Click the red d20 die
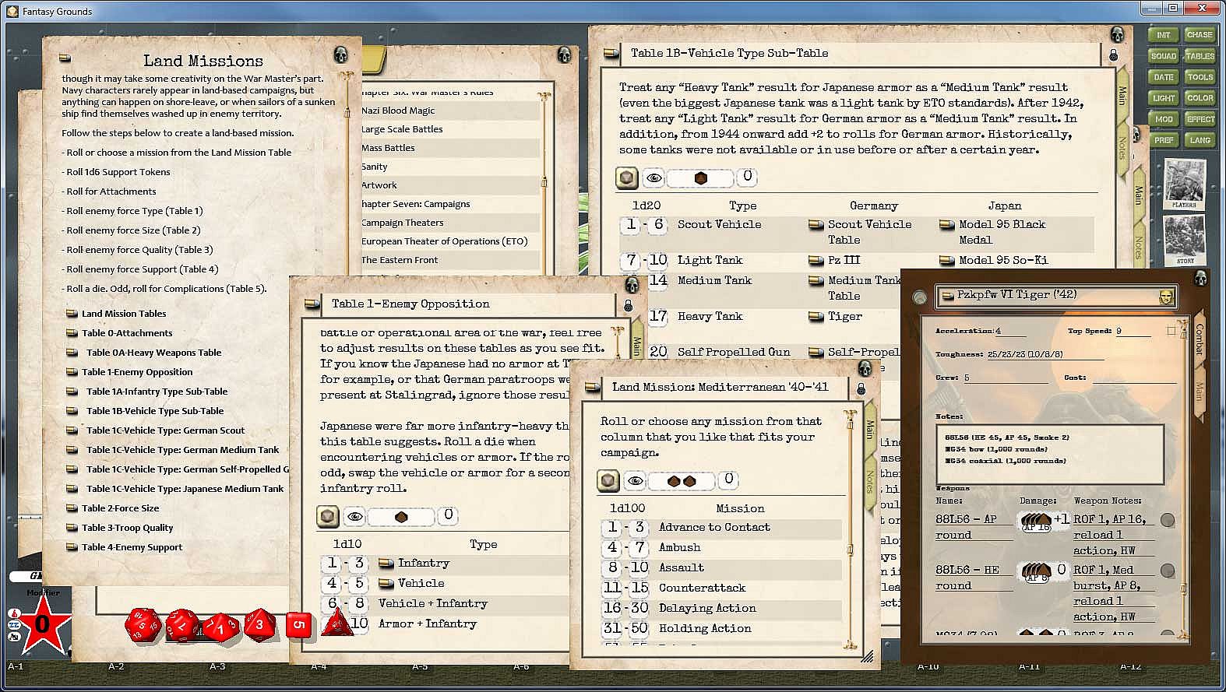The height and width of the screenshot is (692, 1226). 143,624
